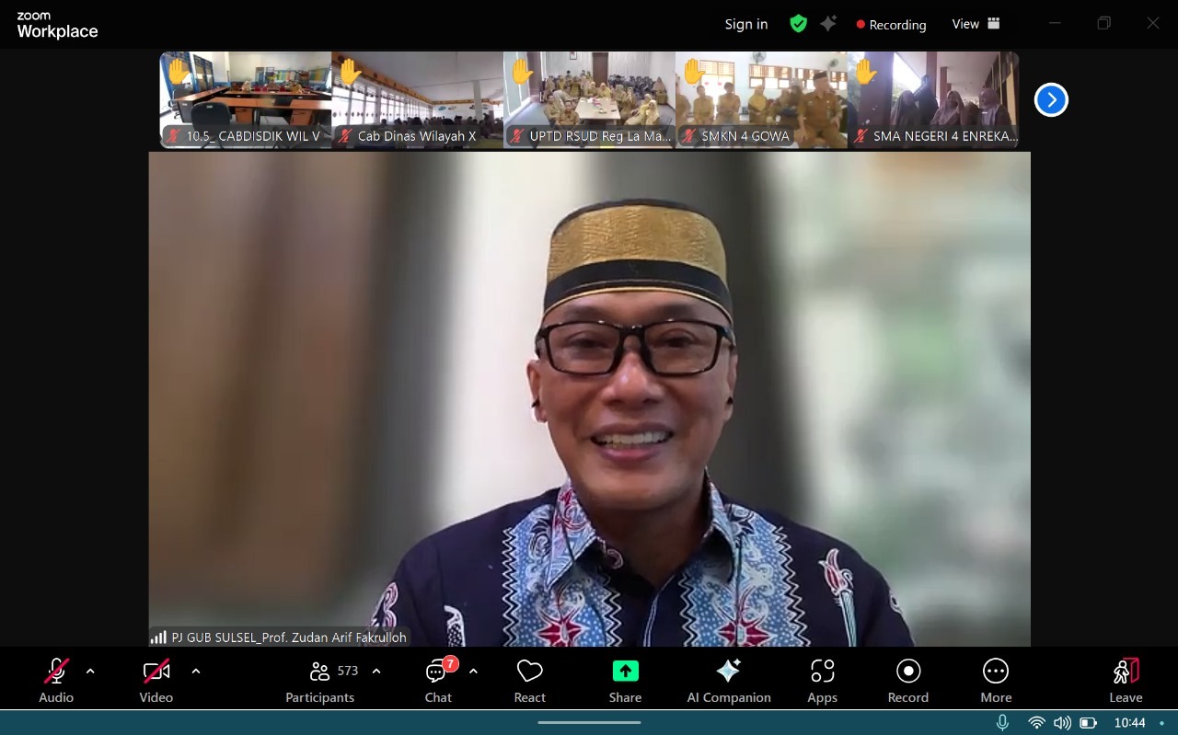Image resolution: width=1178 pixels, height=735 pixels.
Task: Open the AI Companion panel
Action: pos(728,681)
